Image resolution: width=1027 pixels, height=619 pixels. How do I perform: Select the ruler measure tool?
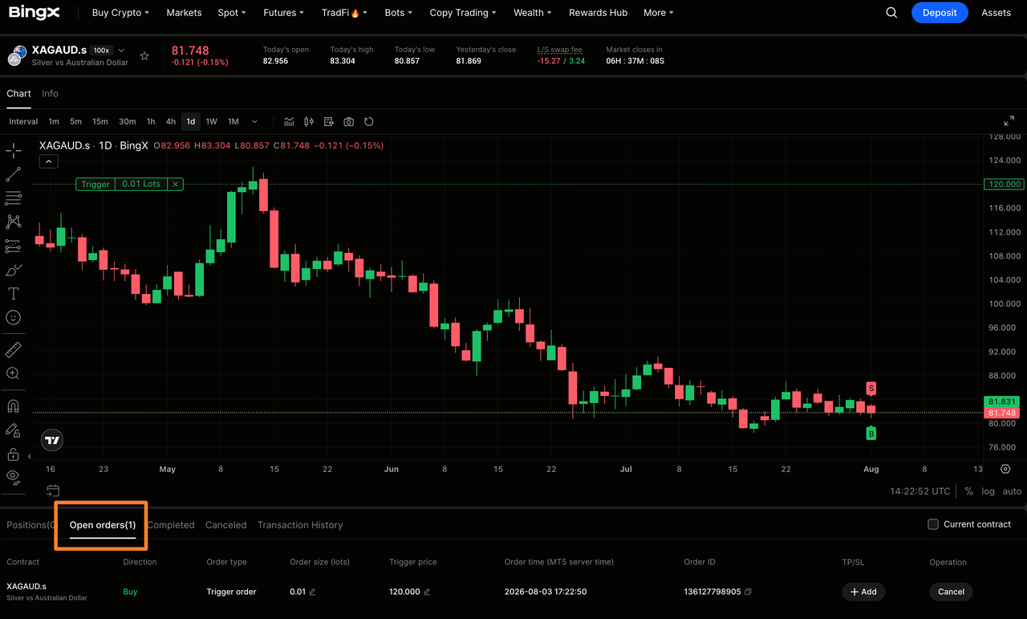pyautogui.click(x=13, y=350)
